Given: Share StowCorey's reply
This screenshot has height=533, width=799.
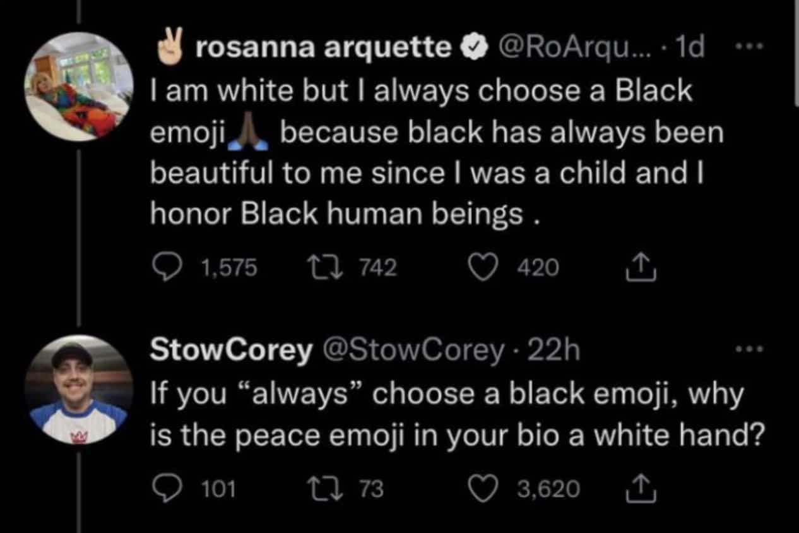Looking at the screenshot, I should 641,486.
